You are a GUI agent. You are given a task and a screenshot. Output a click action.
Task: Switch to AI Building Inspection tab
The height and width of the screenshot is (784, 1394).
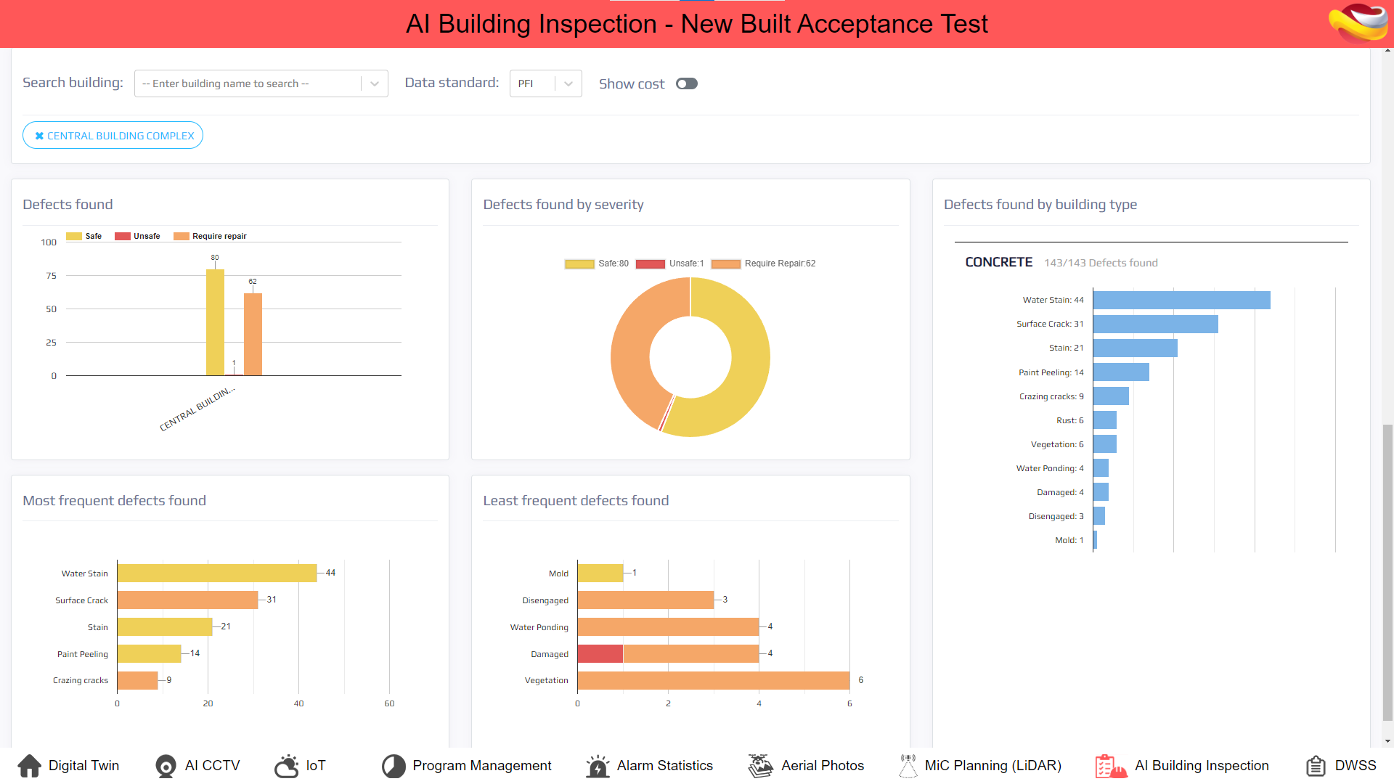point(1201,766)
